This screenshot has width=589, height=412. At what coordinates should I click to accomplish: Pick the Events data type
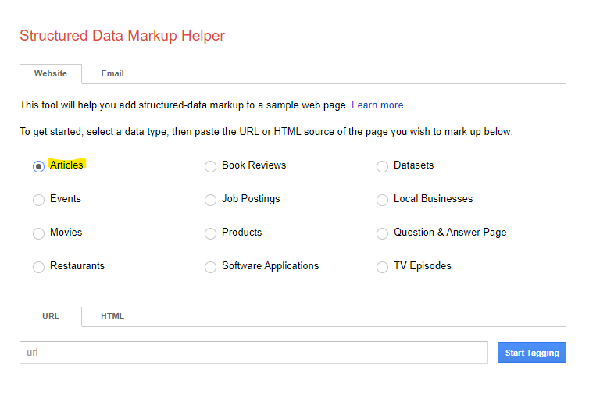(38, 200)
